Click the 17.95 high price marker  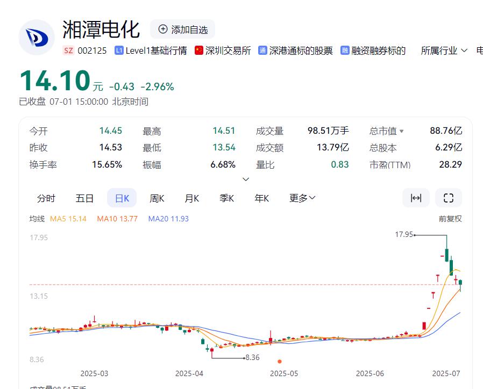tap(404, 234)
